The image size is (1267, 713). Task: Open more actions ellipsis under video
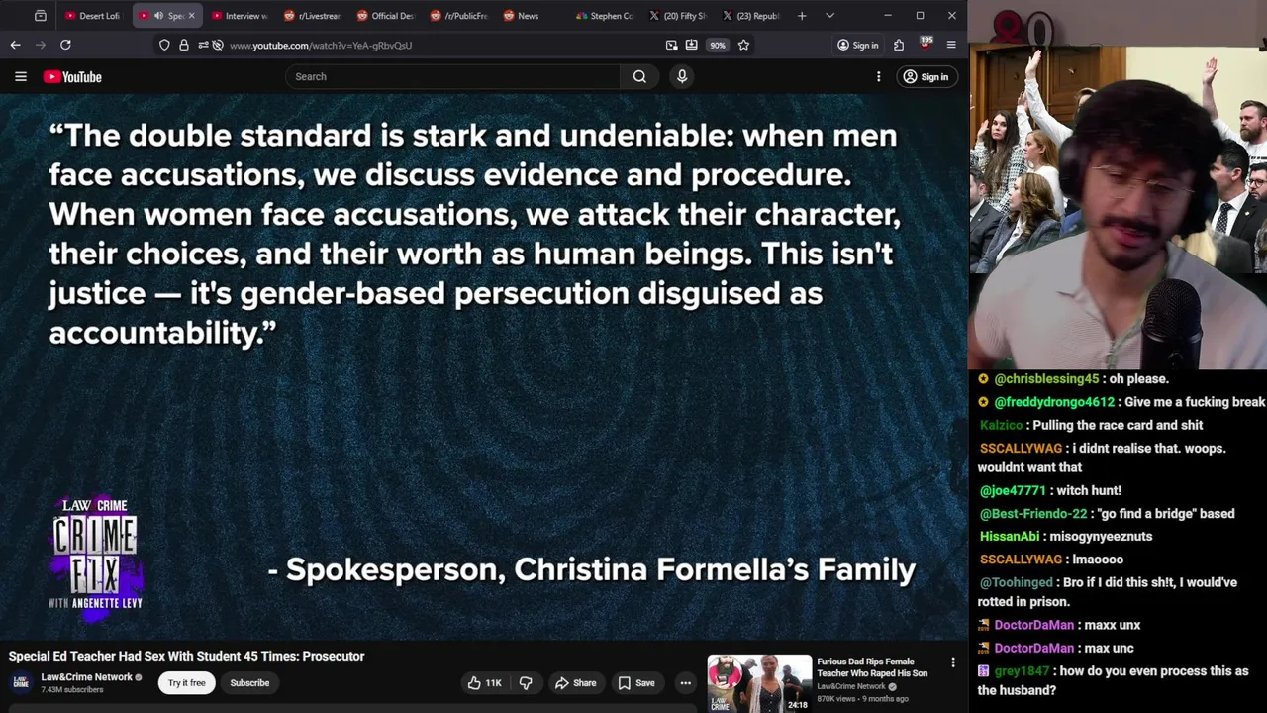click(685, 682)
